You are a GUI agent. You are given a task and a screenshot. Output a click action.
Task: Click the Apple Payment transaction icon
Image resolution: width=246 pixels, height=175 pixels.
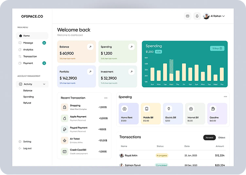(x=65, y=118)
